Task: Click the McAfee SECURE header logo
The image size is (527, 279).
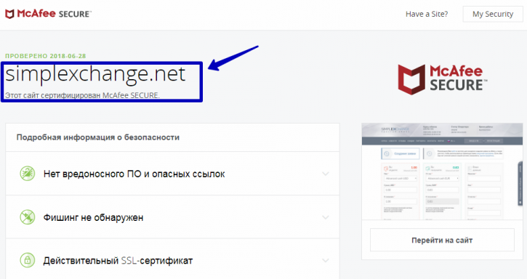Action: 48,14
